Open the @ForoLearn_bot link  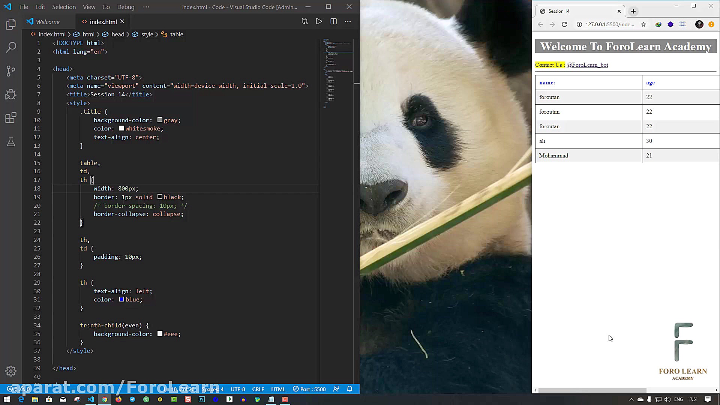coord(587,65)
